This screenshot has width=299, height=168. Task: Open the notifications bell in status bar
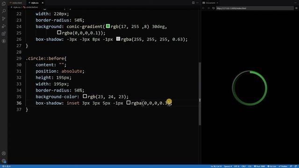pos(296,167)
